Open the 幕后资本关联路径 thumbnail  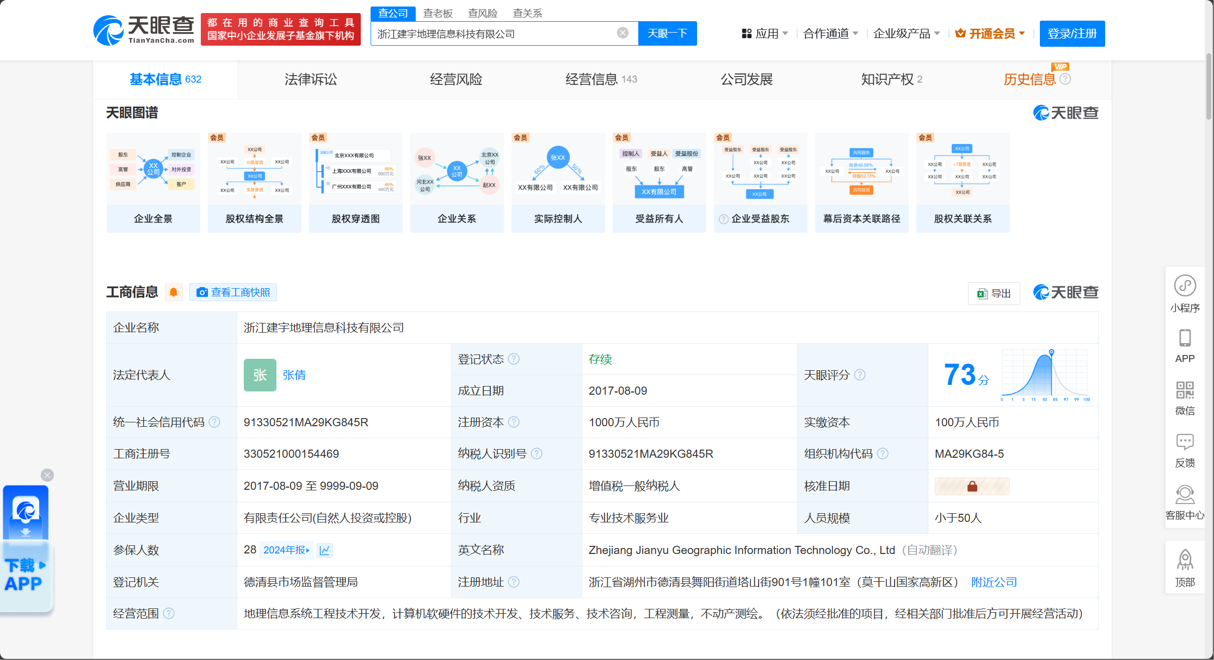862,183
